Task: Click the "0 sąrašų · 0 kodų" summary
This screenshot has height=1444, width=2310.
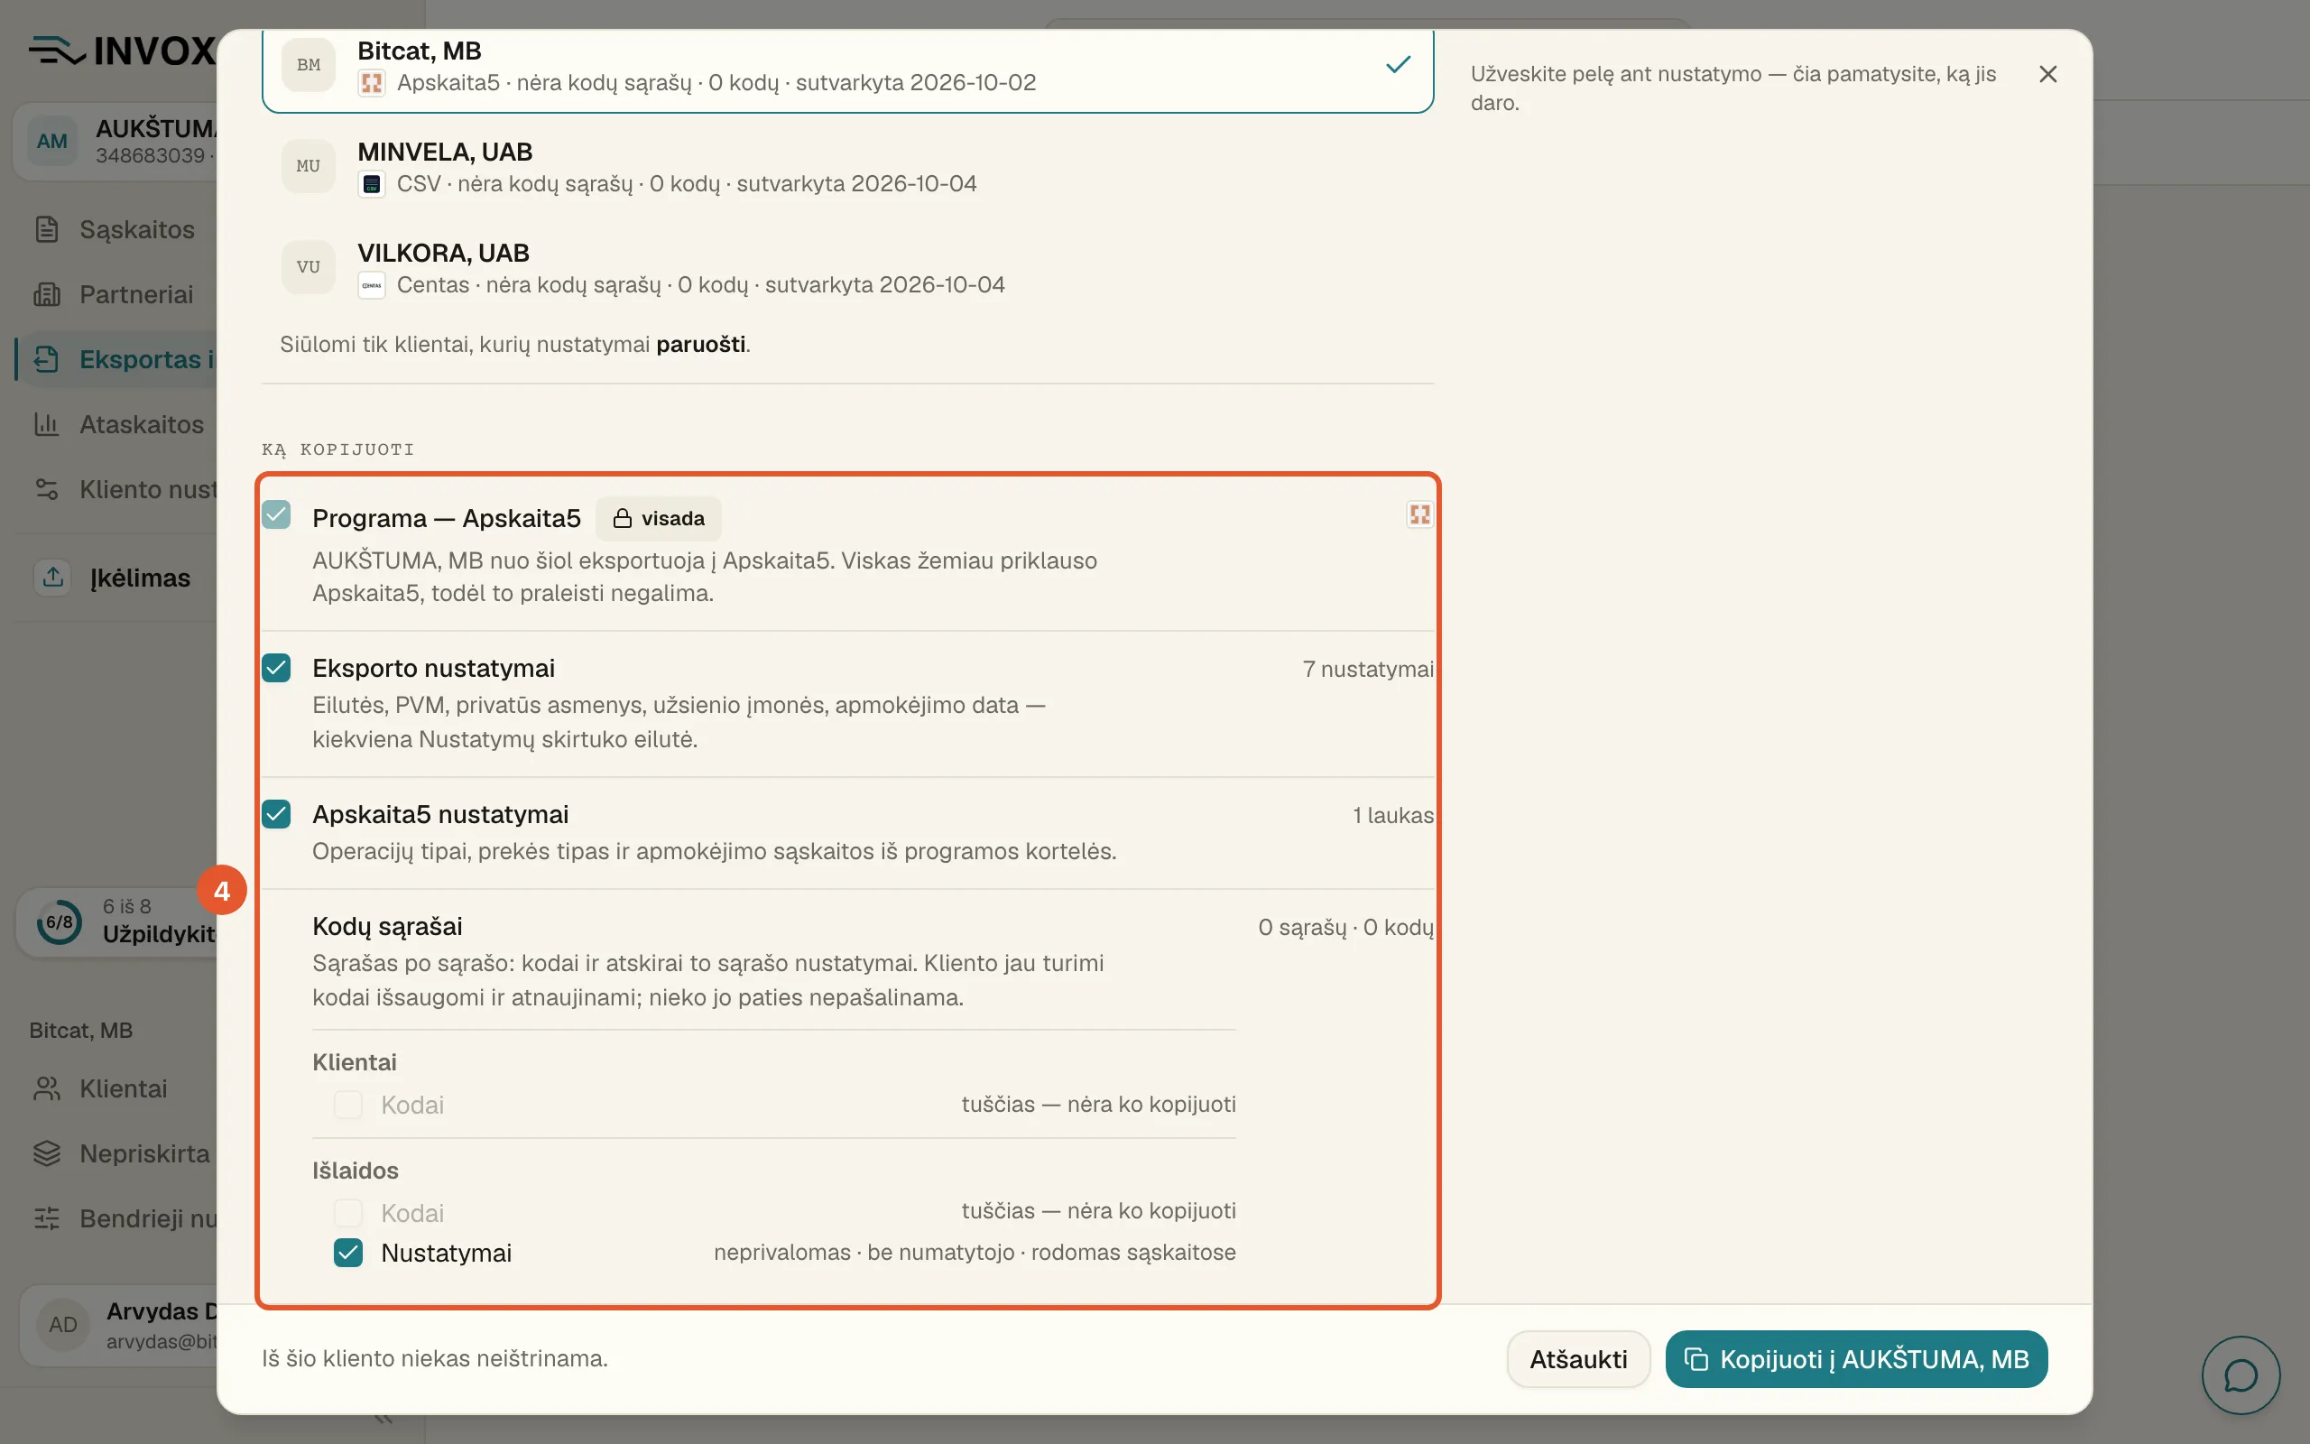Action: (x=1345, y=928)
